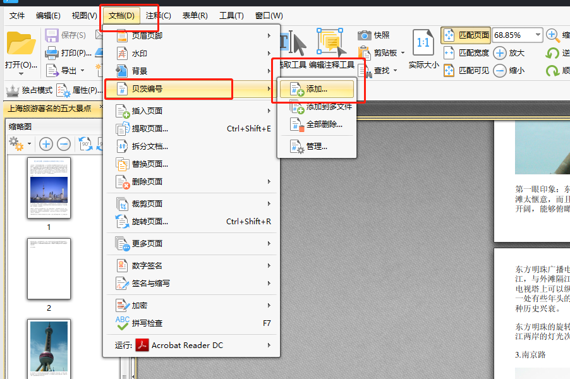Image resolution: width=570 pixels, height=379 pixels.
Task: Select the Edit Comments tool icon
Action: 330,42
